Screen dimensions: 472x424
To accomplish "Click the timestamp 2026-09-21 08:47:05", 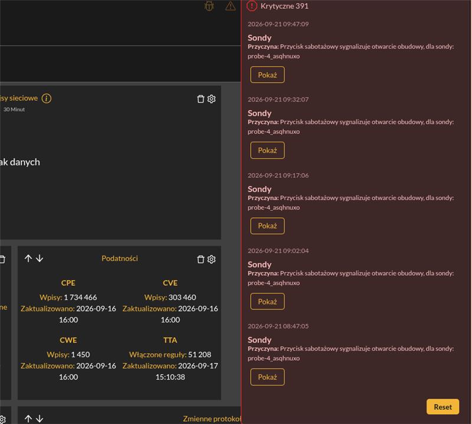I will 278,326.
